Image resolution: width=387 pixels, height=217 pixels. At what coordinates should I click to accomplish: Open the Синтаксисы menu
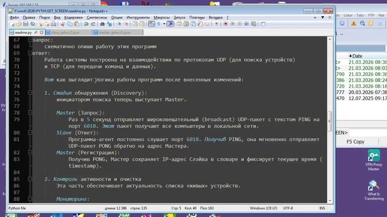pyautogui.click(x=97, y=17)
